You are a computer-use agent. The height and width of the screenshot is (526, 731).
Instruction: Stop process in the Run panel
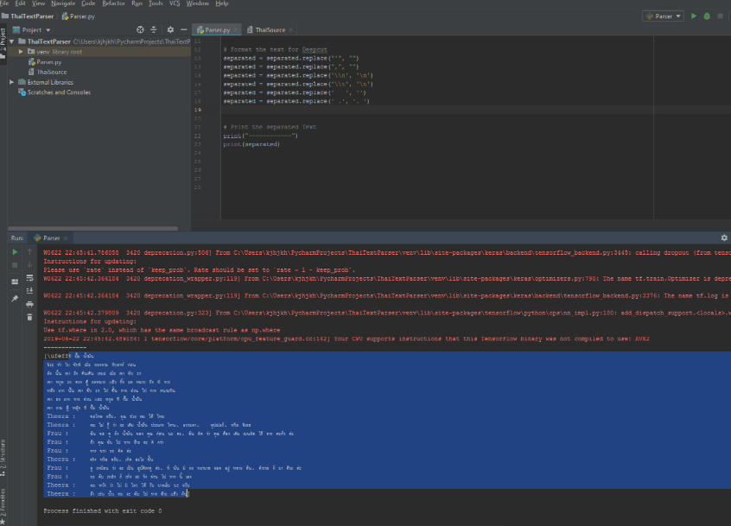click(15, 265)
